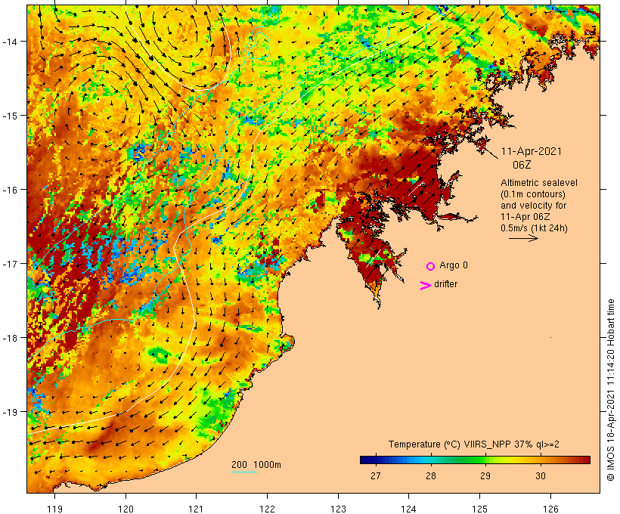
Task: Click the IMOS copyright timestamp text
Action: click(x=610, y=390)
